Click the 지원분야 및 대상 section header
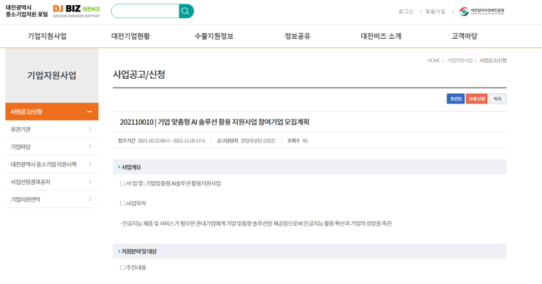Image resolution: width=542 pixels, height=284 pixels. 309,251
